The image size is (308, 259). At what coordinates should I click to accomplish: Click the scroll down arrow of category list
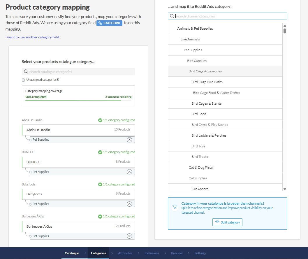pos(285,189)
